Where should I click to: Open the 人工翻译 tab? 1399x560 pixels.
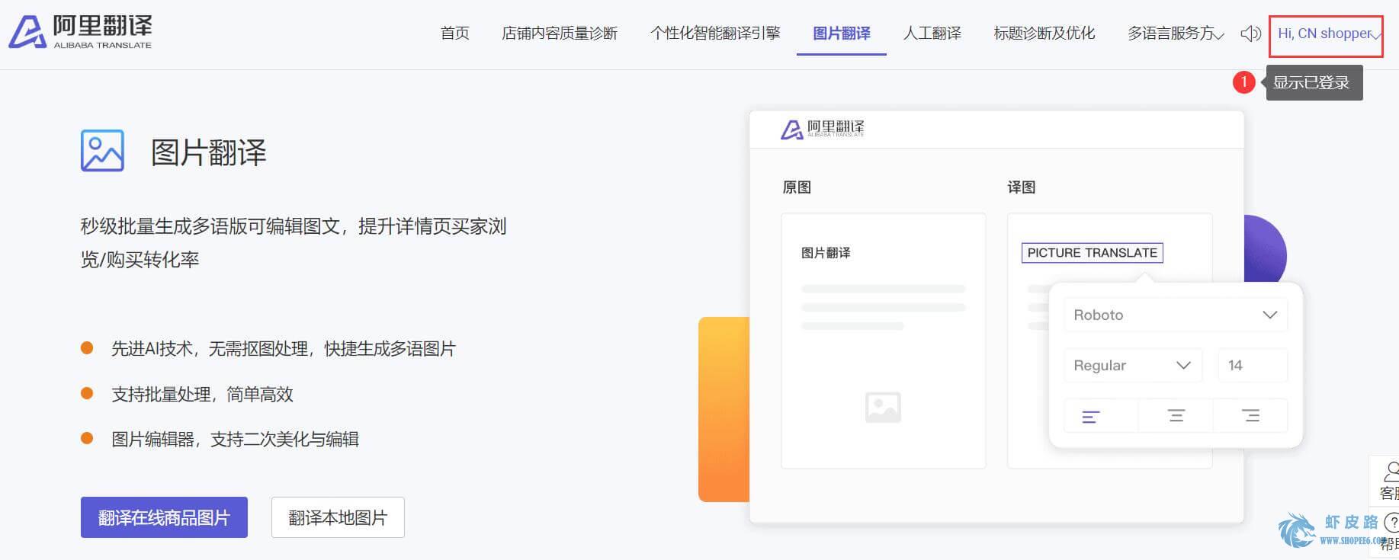(932, 33)
